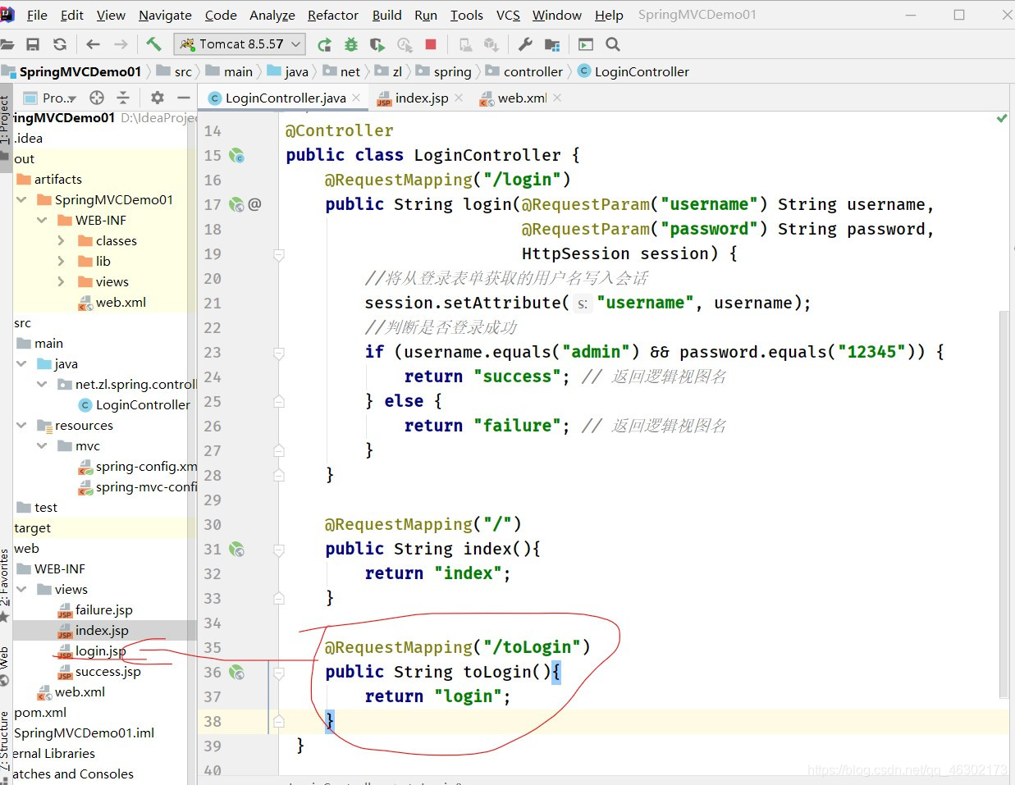Collapse the web views folder

21,589
